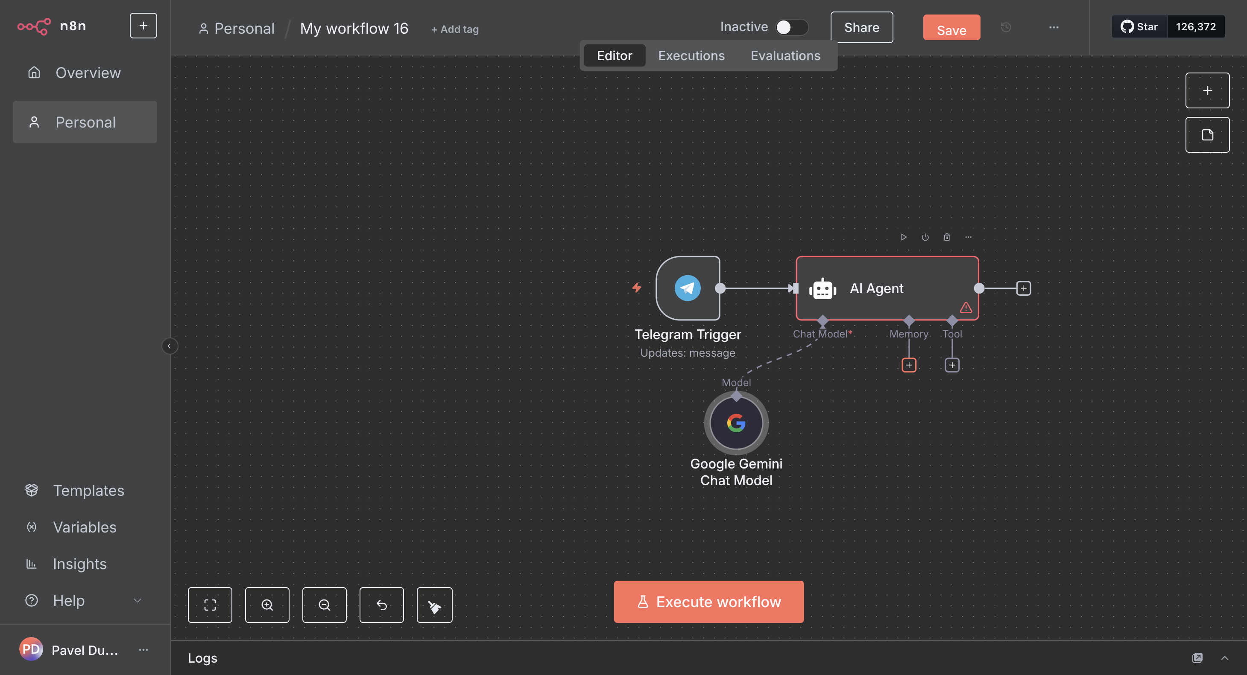Expand the Help menu chevron

click(x=138, y=600)
